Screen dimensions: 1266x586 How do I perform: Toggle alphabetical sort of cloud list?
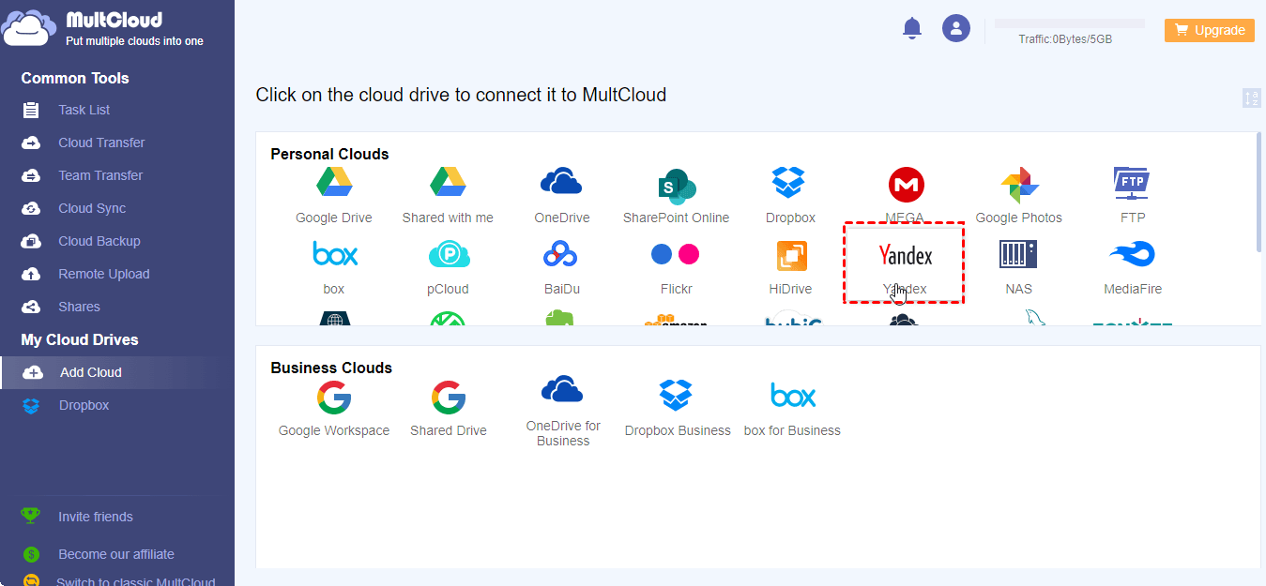[x=1251, y=98]
